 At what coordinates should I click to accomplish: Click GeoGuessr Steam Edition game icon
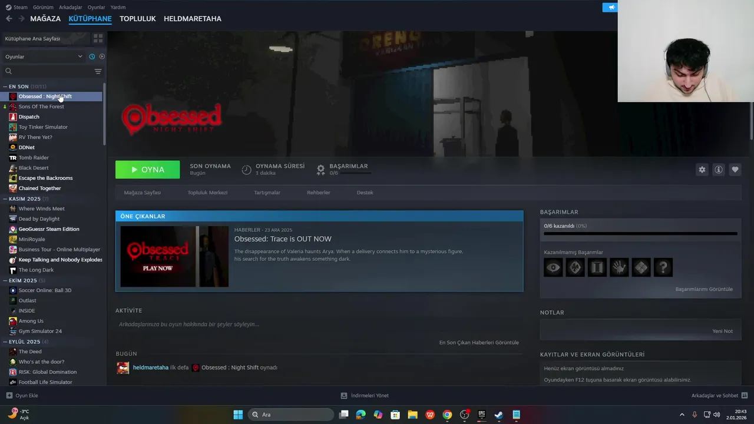13,229
